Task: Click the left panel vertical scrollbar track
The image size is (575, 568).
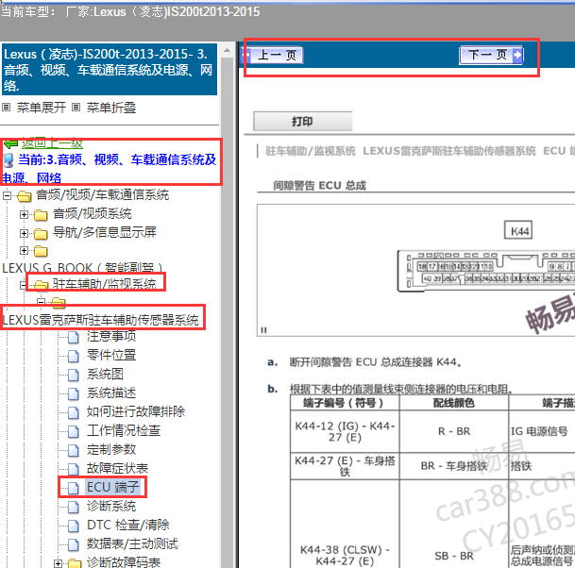Action: pos(227,311)
